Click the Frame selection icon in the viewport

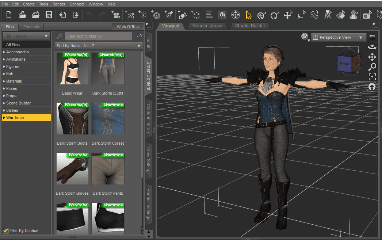(372, 77)
